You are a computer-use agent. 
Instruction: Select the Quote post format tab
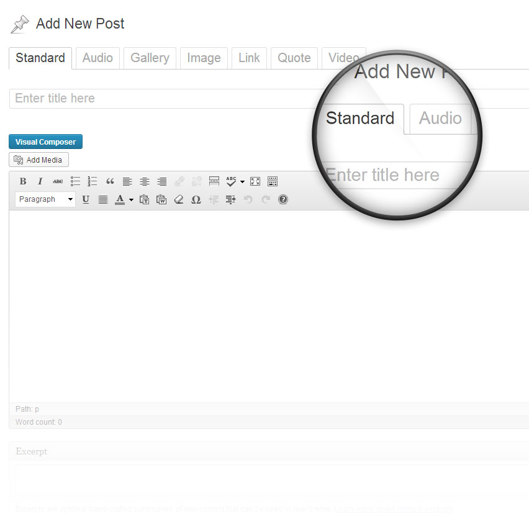point(294,58)
